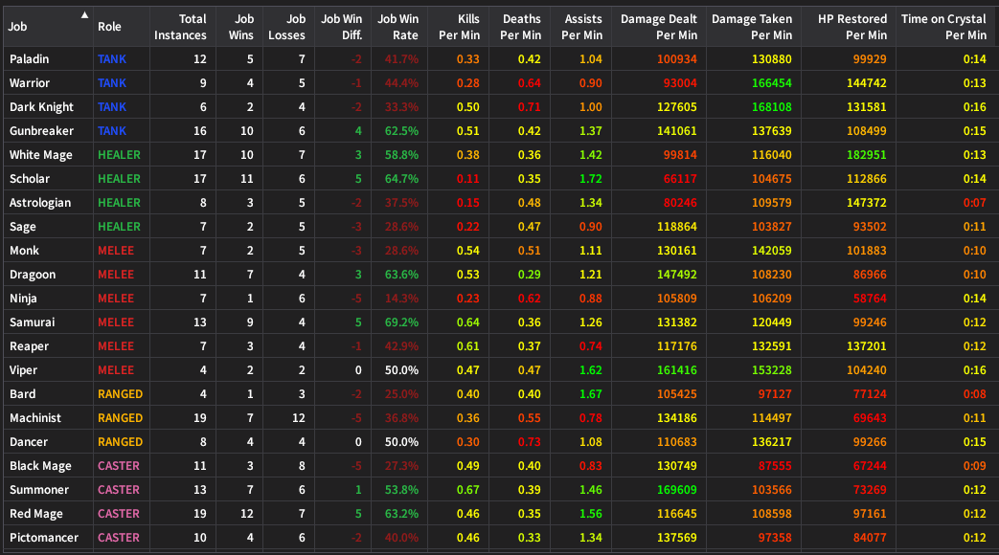The height and width of the screenshot is (555, 999).
Task: Select the Astrologian job name
Action: [40, 203]
